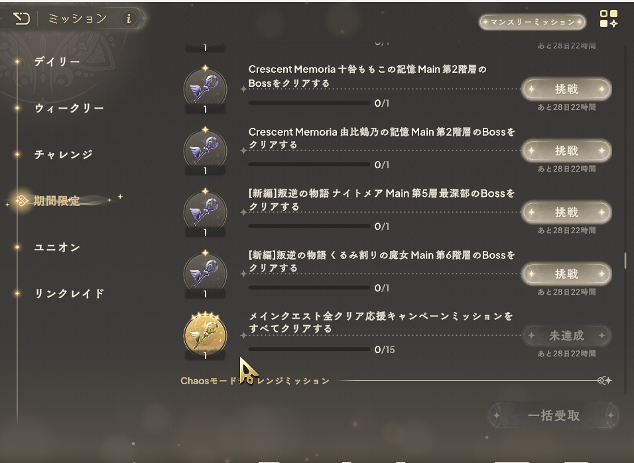The height and width of the screenshot is (463, 634).
Task: Collapse the Chaosモード section arrow icon
Action: tap(604, 380)
